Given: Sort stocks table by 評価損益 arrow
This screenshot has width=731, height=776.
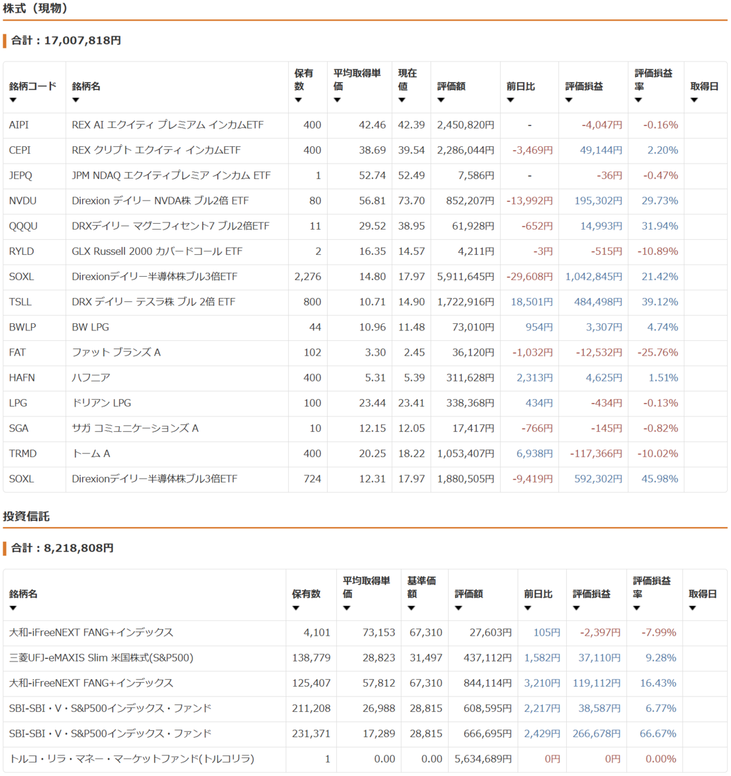Looking at the screenshot, I should pyautogui.click(x=569, y=100).
